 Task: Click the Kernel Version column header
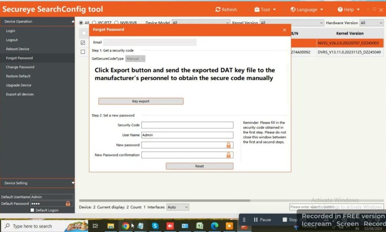click(349, 34)
